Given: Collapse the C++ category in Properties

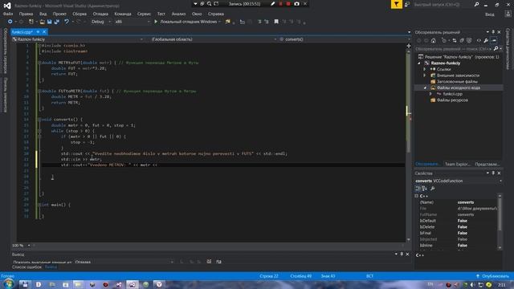Looking at the screenshot, I should pyautogui.click(x=417, y=196).
